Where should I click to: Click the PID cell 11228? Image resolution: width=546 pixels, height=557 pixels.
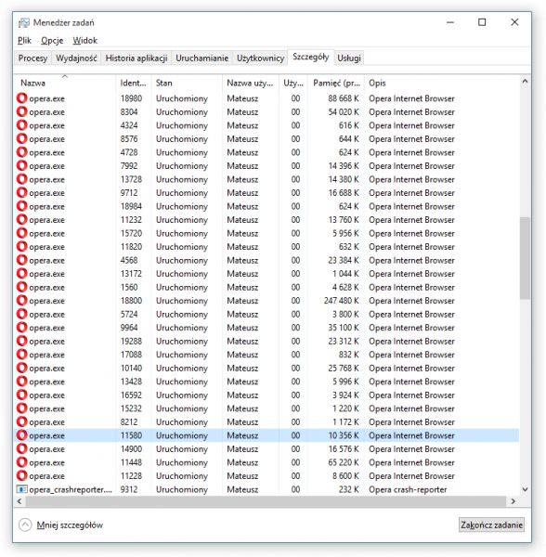click(131, 476)
